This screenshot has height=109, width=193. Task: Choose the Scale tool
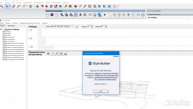pos(56,6)
